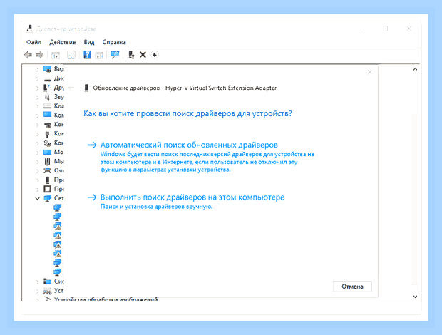Screen dimensions: 442x335
Task: Close the driver update dialog with its X
Action: [x=370, y=73]
